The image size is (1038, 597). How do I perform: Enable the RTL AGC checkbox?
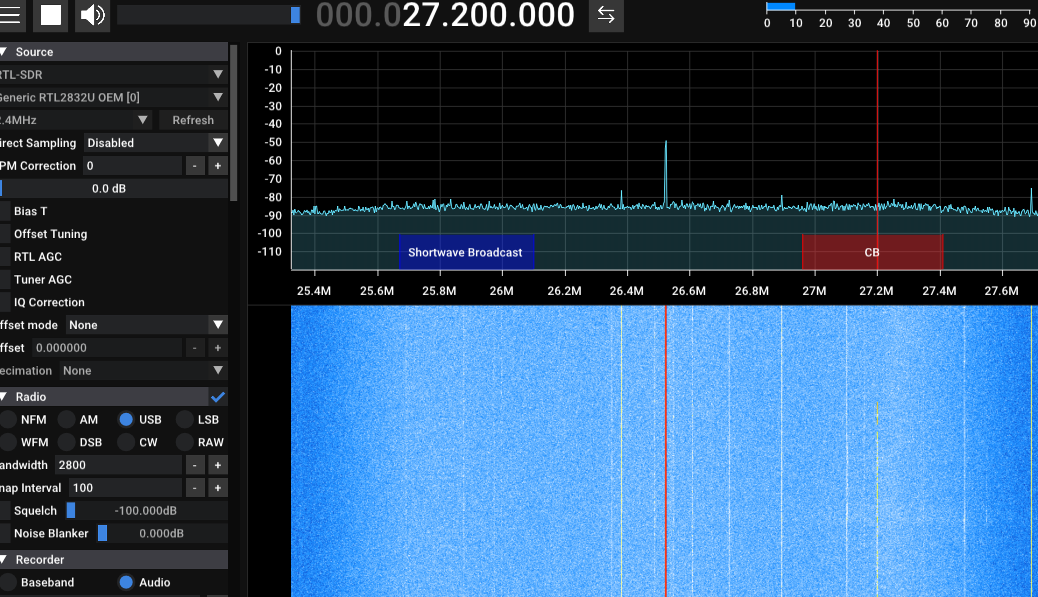point(5,256)
